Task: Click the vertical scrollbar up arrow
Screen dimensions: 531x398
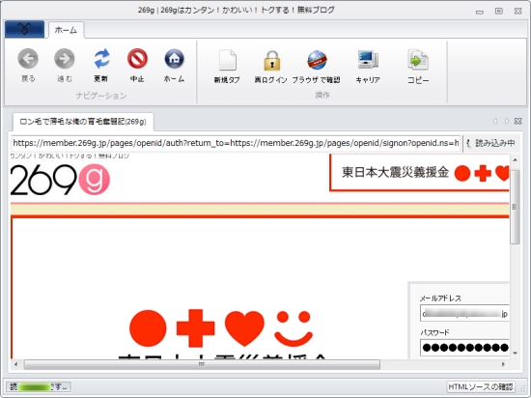Action: (x=516, y=159)
